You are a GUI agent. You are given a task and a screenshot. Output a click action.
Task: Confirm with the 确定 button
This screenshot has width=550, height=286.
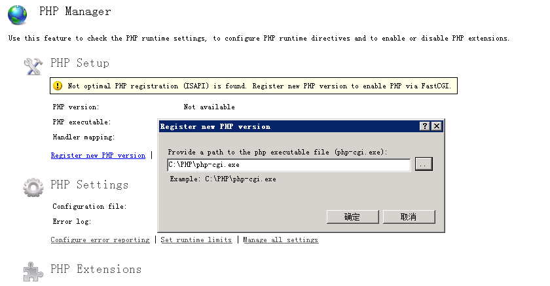tap(352, 217)
